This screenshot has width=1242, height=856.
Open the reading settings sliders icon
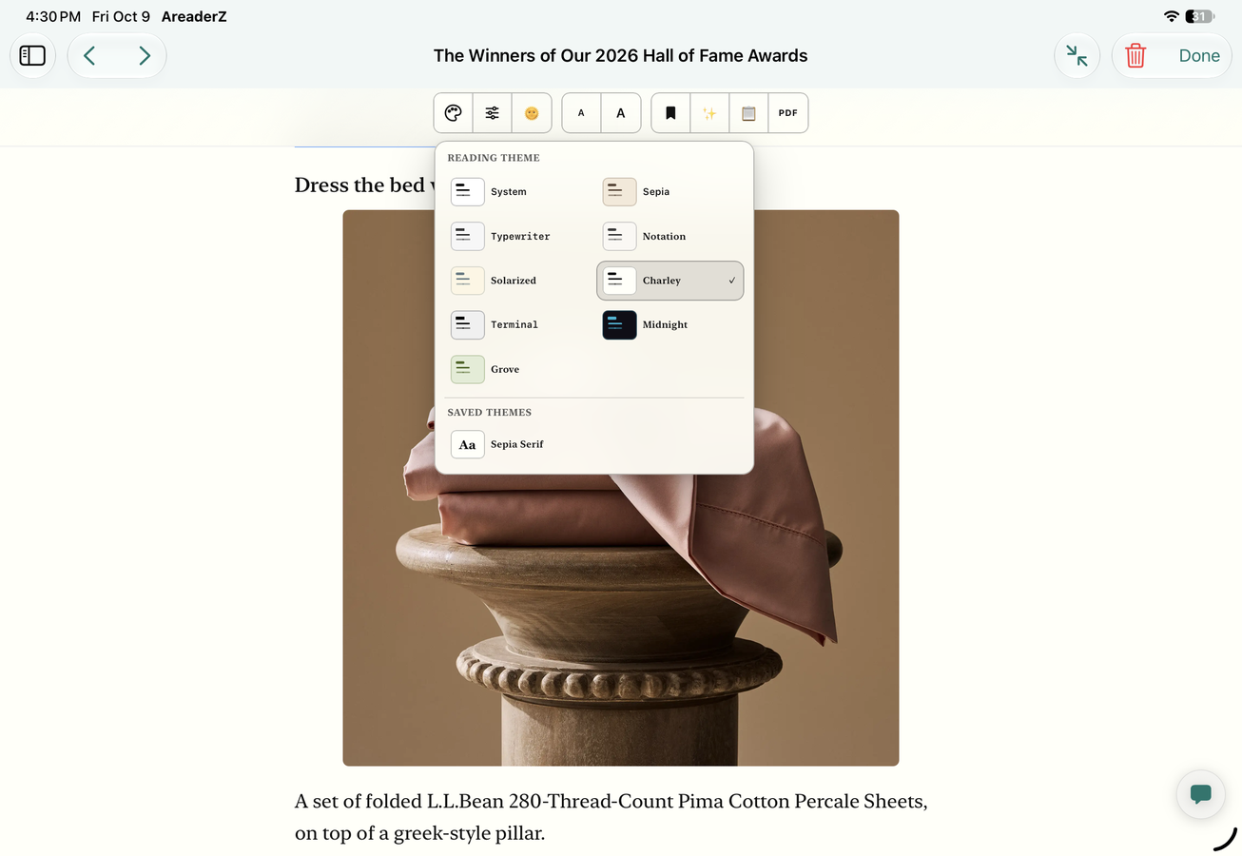coord(493,113)
